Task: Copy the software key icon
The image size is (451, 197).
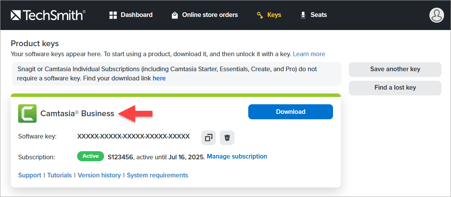Action: point(209,138)
